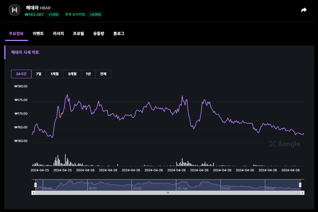This screenshot has height=212, width=318.
Task: Select the 7일 chart range
Action: tap(39, 74)
